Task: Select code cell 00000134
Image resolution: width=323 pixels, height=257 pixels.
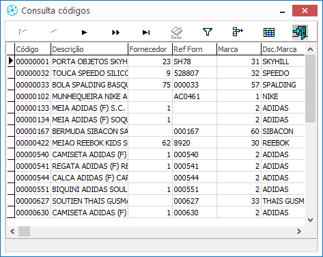Action: pos(33,120)
